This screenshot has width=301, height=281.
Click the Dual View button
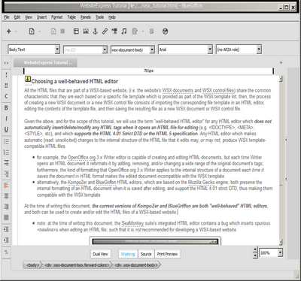[x=100, y=254]
